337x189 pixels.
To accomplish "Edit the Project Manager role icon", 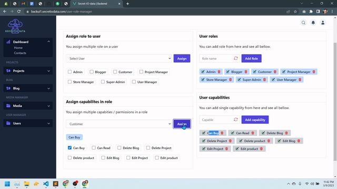I will coord(284,72).
